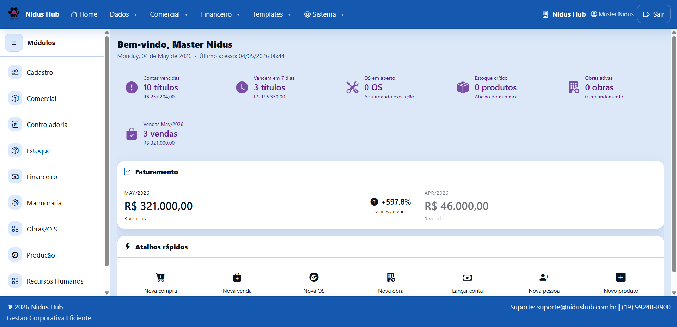
Task: Click the Nidus Hub flower logo
Action: pyautogui.click(x=14, y=14)
